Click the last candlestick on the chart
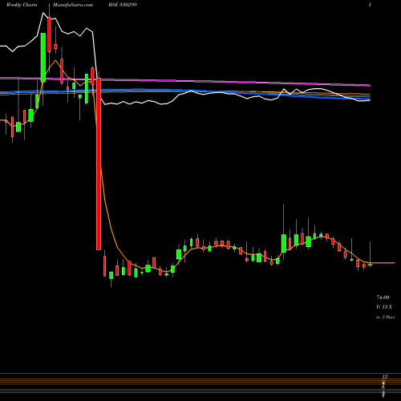Image resolution: width=401 pixels, height=401 pixels. (x=371, y=265)
